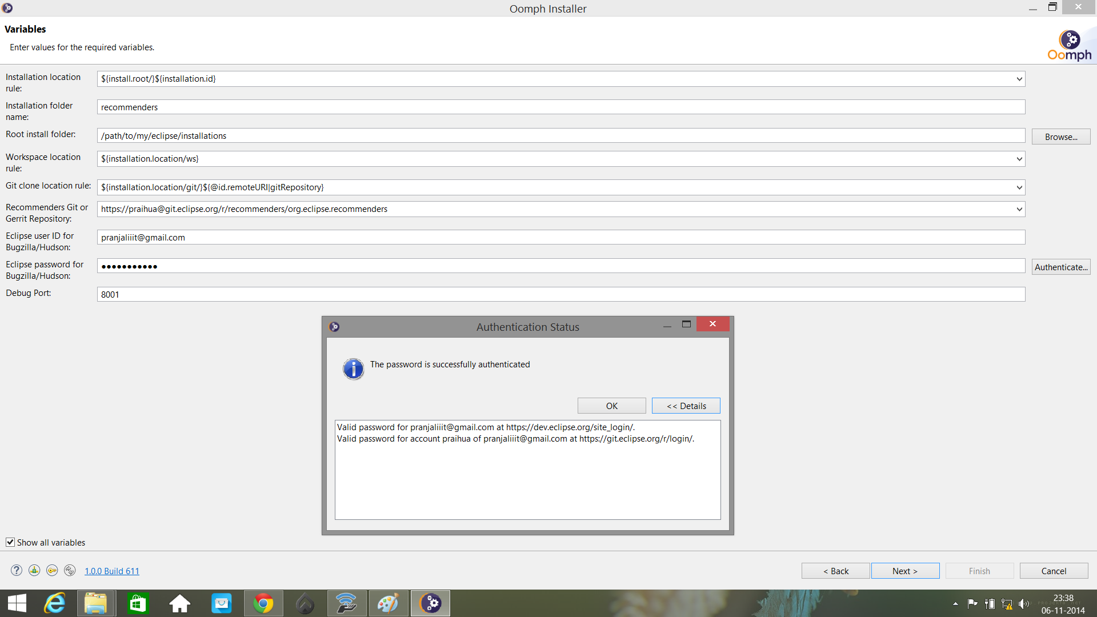Click the Action Center flag tray icon

tap(972, 604)
